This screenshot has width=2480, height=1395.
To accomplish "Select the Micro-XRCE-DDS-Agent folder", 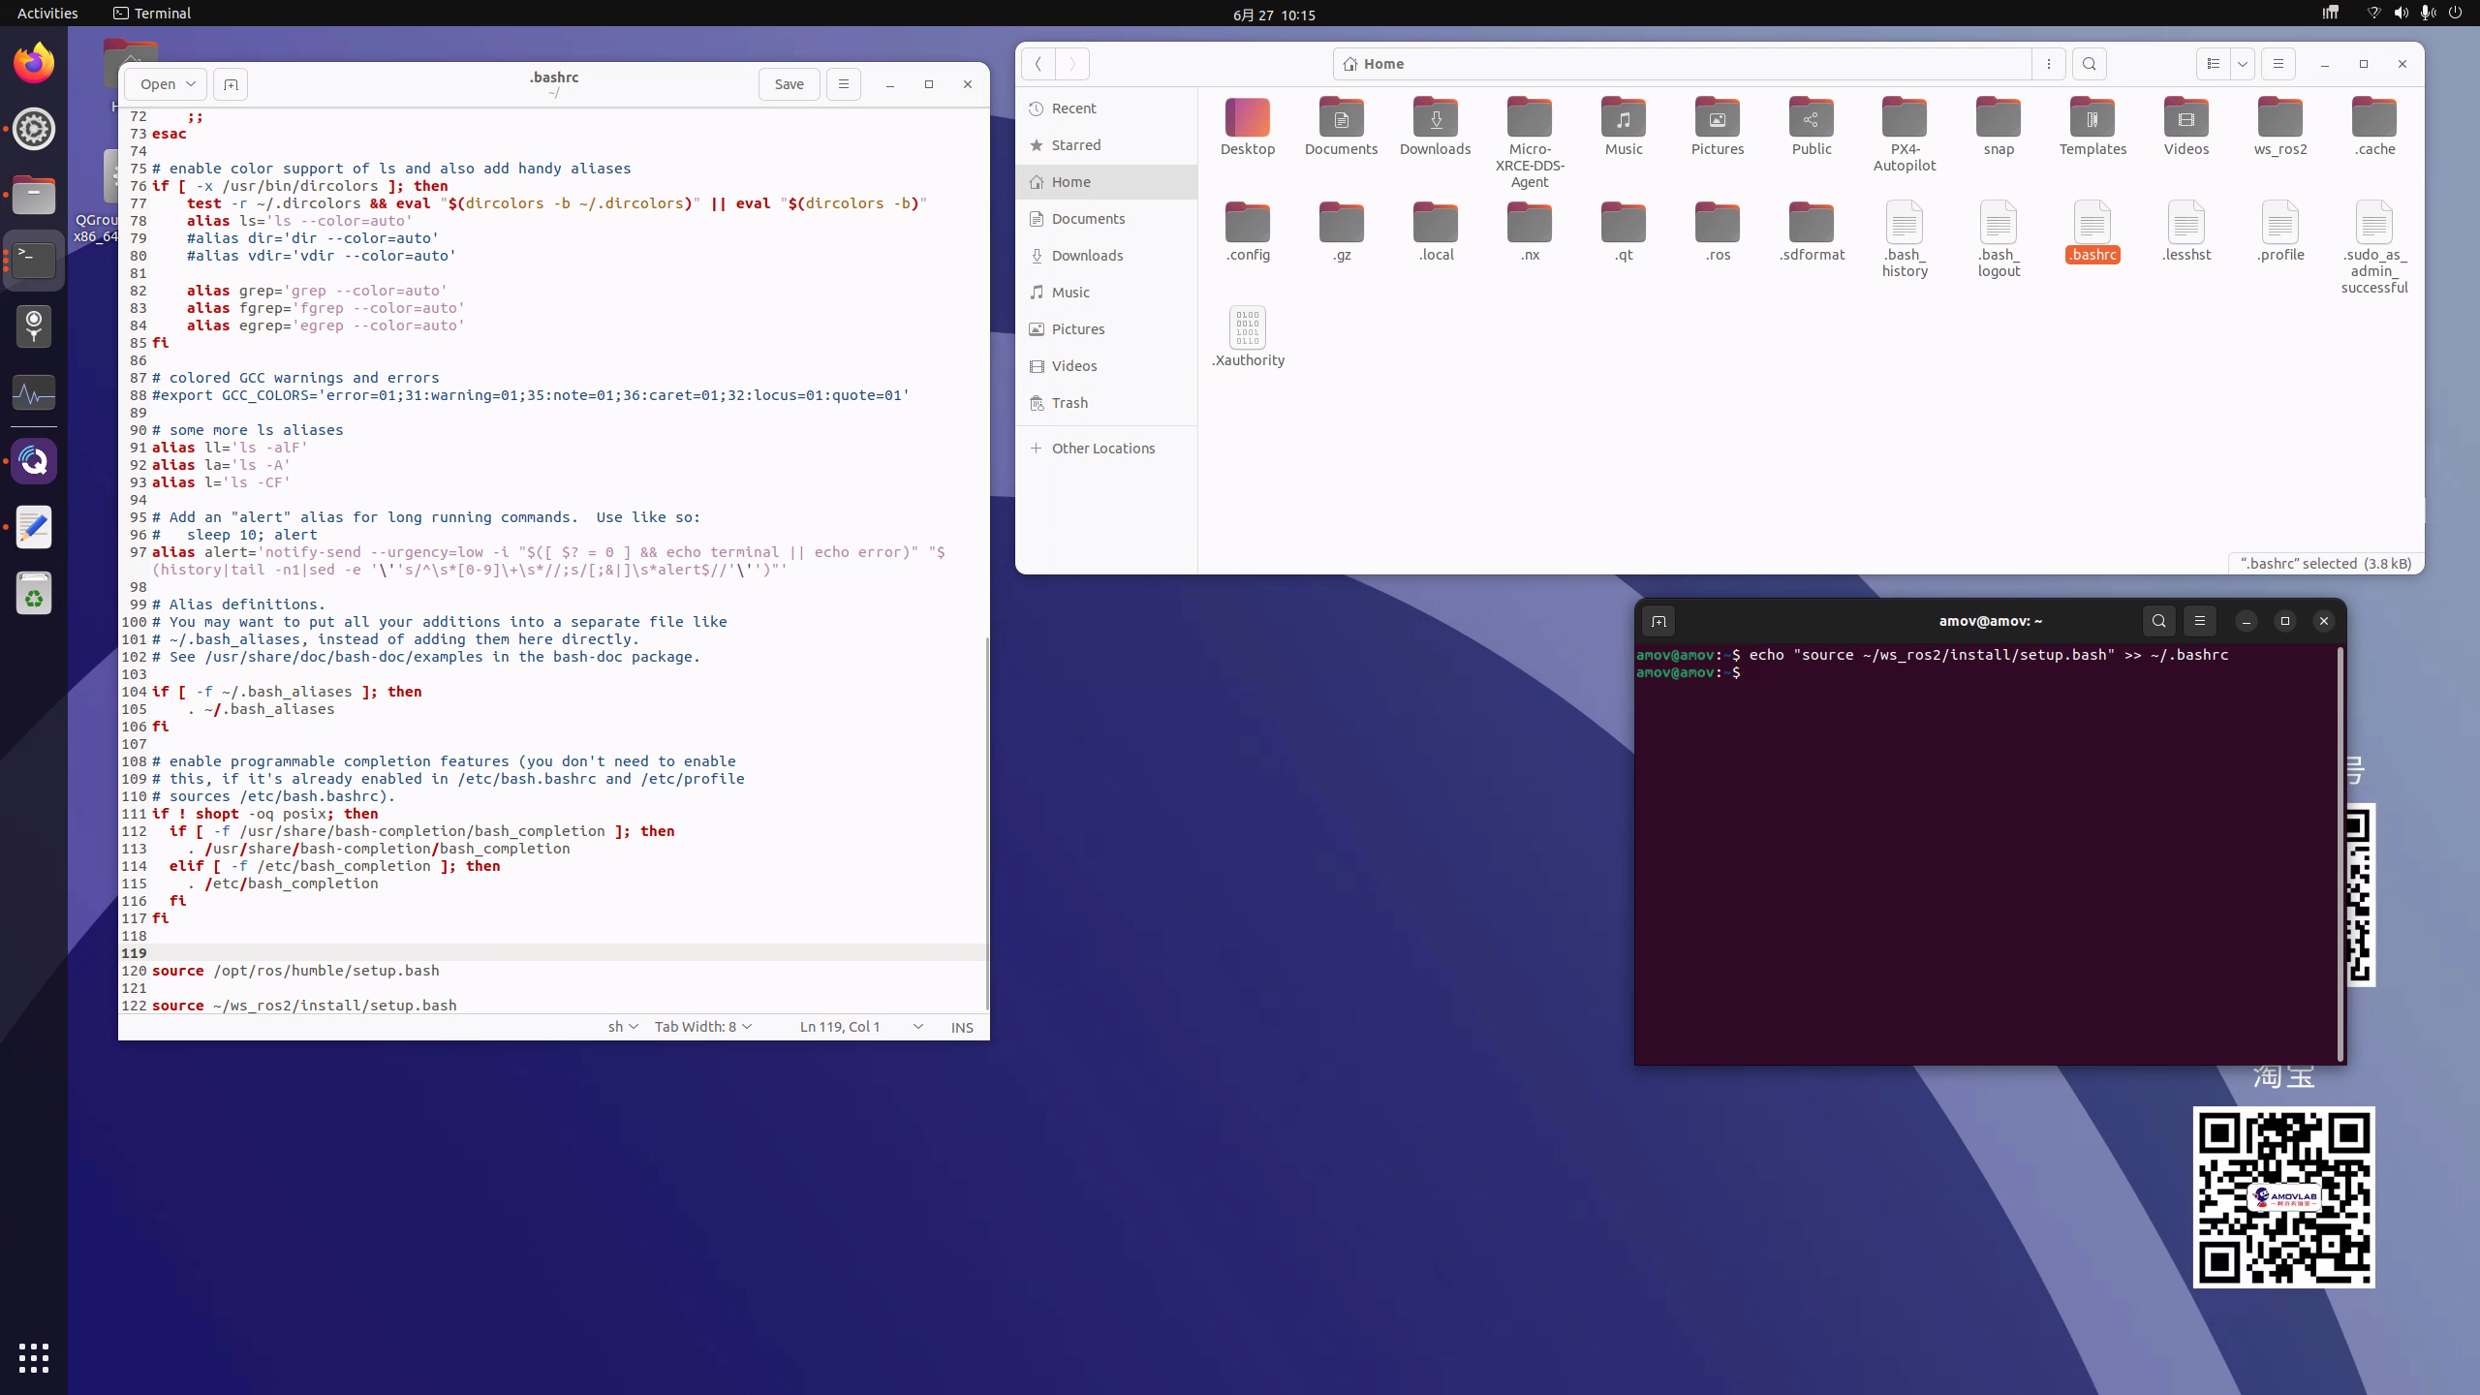I will (1530, 142).
